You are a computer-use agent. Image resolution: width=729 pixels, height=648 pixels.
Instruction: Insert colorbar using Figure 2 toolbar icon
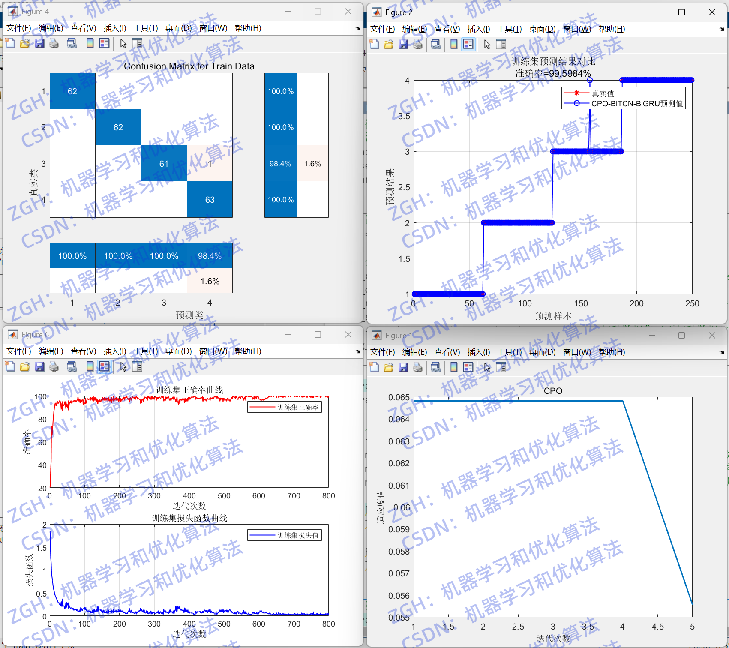[454, 44]
